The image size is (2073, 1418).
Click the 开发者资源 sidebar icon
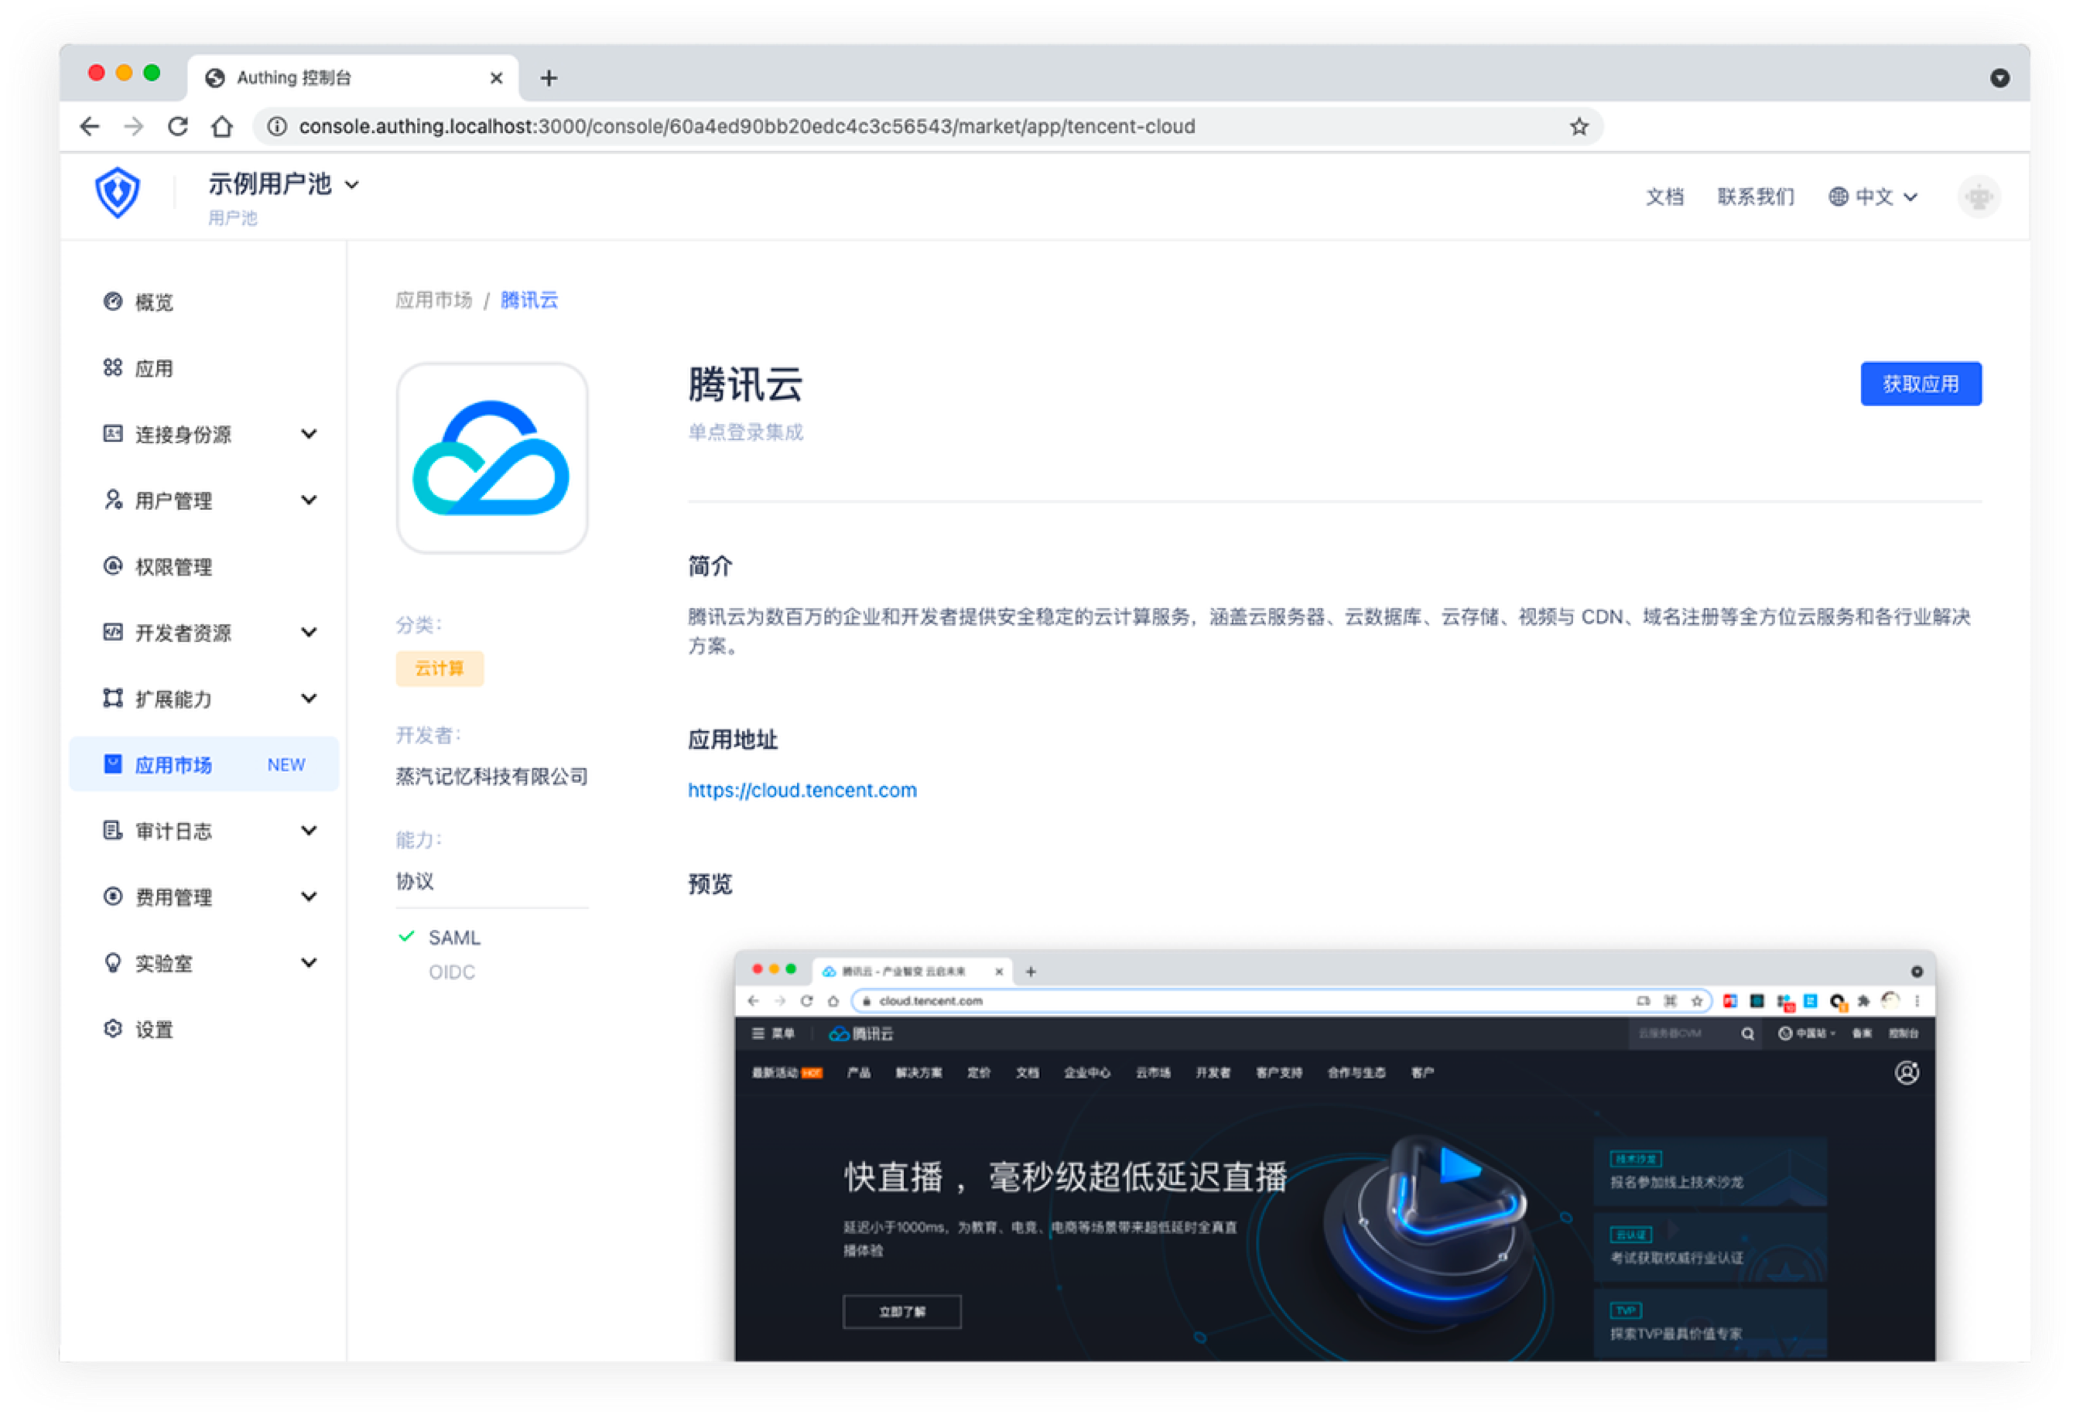click(x=112, y=631)
